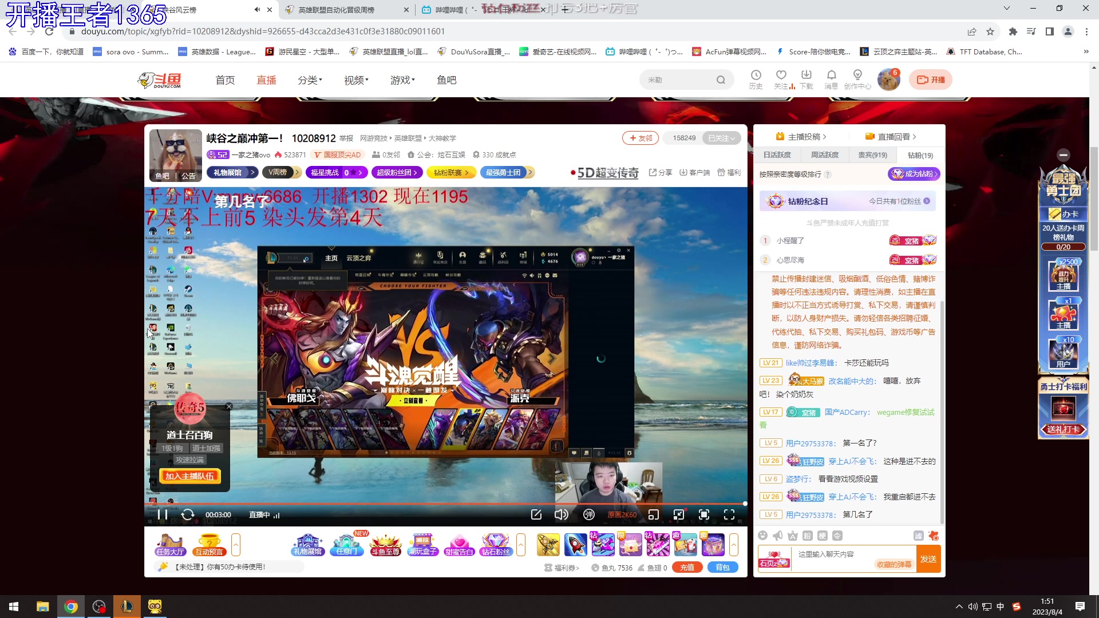Mute the player volume speaker icon

[562, 514]
